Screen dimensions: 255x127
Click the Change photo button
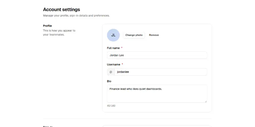pos(134,35)
